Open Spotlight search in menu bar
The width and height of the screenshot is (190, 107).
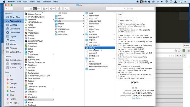(x=180, y=1)
